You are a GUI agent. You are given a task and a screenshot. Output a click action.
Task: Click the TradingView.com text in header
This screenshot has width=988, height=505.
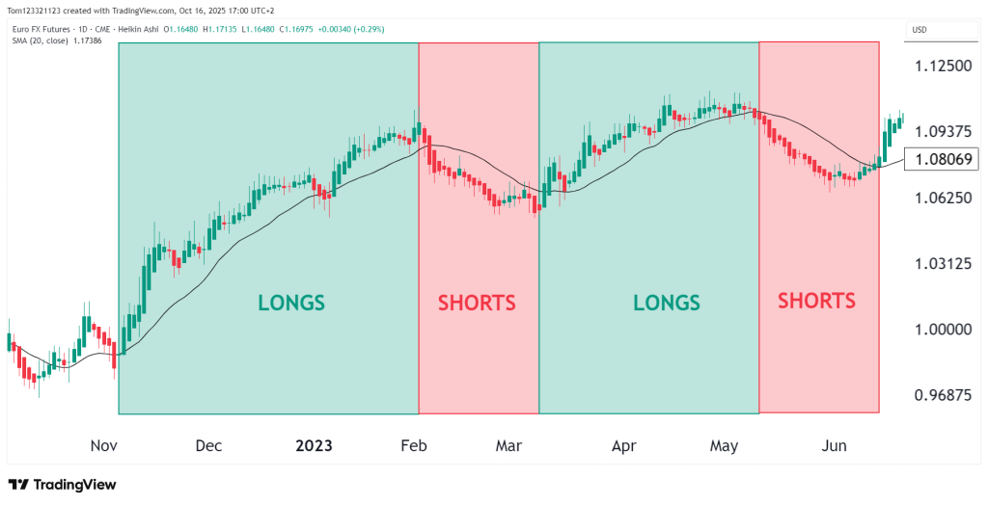[x=157, y=9]
